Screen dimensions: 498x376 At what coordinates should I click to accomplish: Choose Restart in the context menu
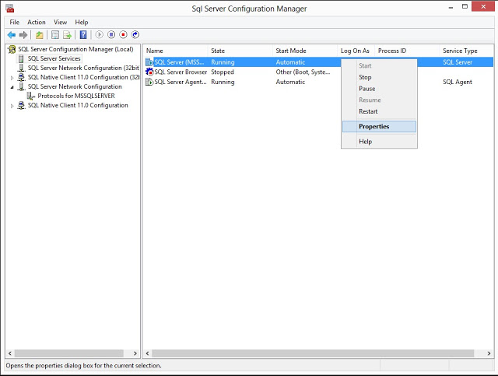coord(379,111)
